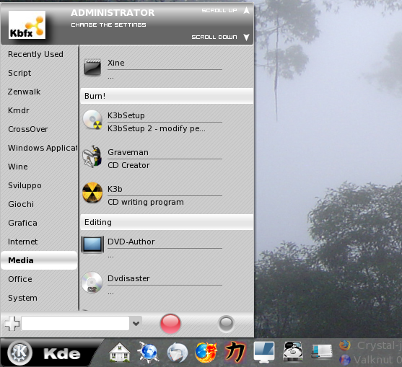The width and height of the screenshot is (402, 367).
Task: Click the DVD-Author monitor icon
Action: click(x=92, y=244)
